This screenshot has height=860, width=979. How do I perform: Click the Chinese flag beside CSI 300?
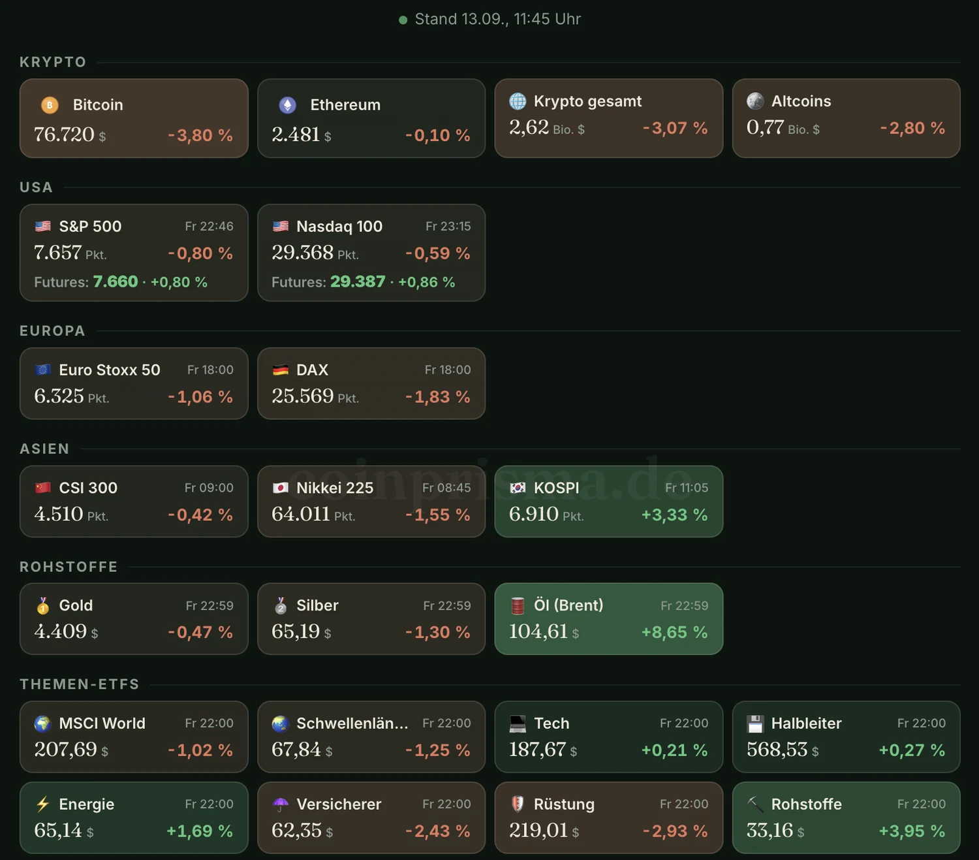point(43,488)
